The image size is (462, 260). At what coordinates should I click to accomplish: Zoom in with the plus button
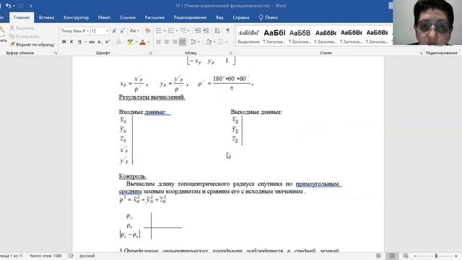point(456,256)
